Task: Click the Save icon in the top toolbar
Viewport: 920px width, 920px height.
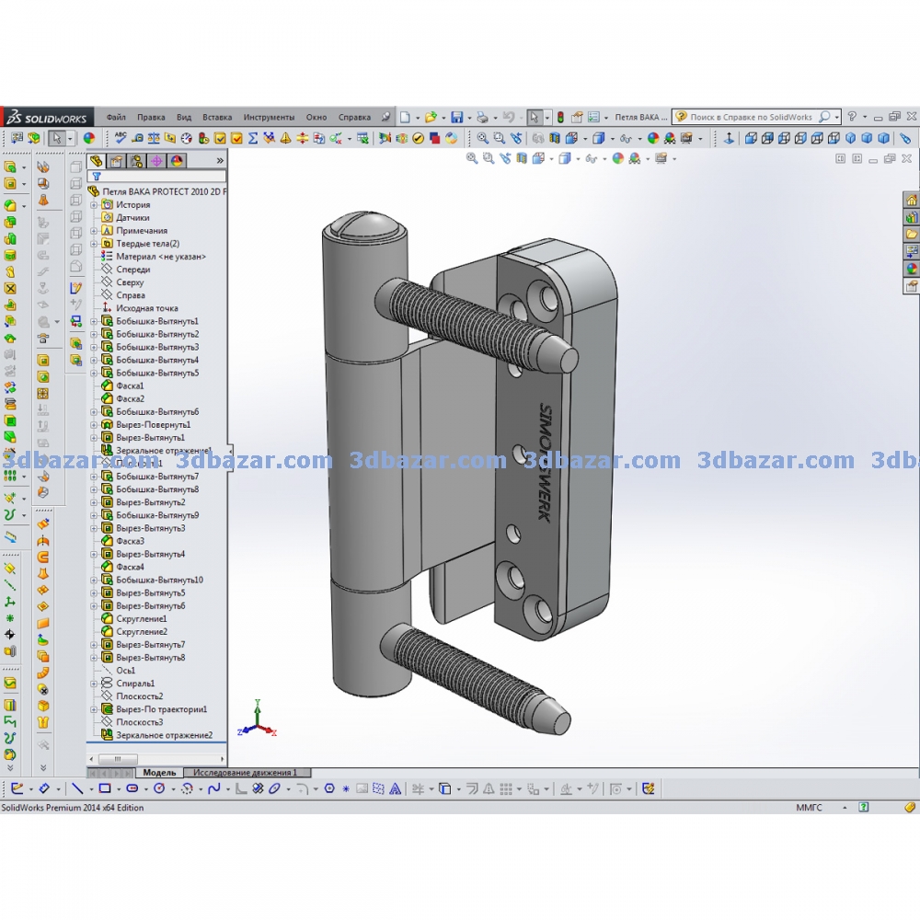Action: 456,118
